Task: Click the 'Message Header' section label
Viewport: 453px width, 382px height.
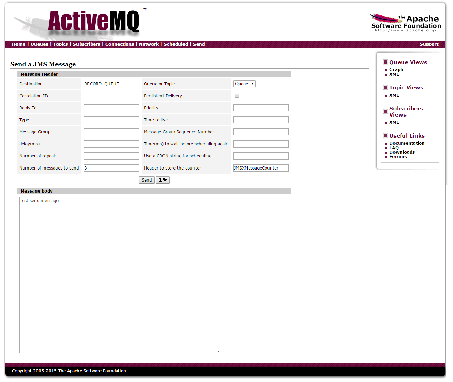Action: click(x=39, y=74)
